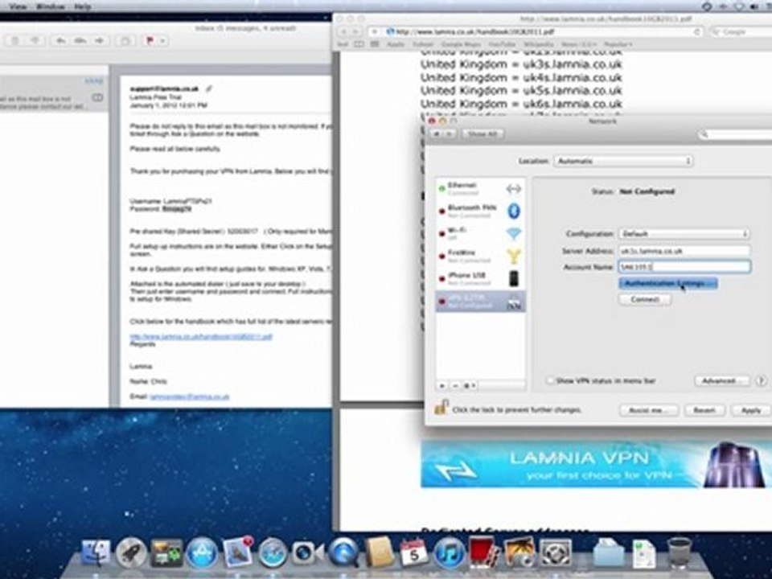Image resolution: width=772 pixels, height=579 pixels.
Task: Click the Authentication Settings button
Action: (667, 283)
